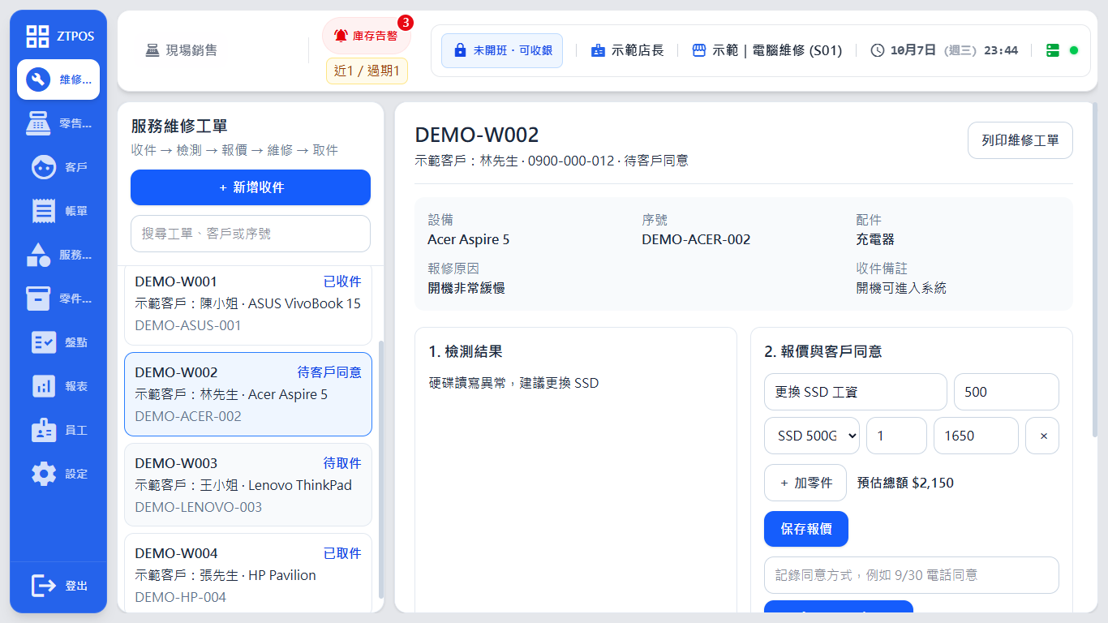This screenshot has width=1108, height=623.
Task: Click the inventory alarm bell icon
Action: click(x=341, y=36)
